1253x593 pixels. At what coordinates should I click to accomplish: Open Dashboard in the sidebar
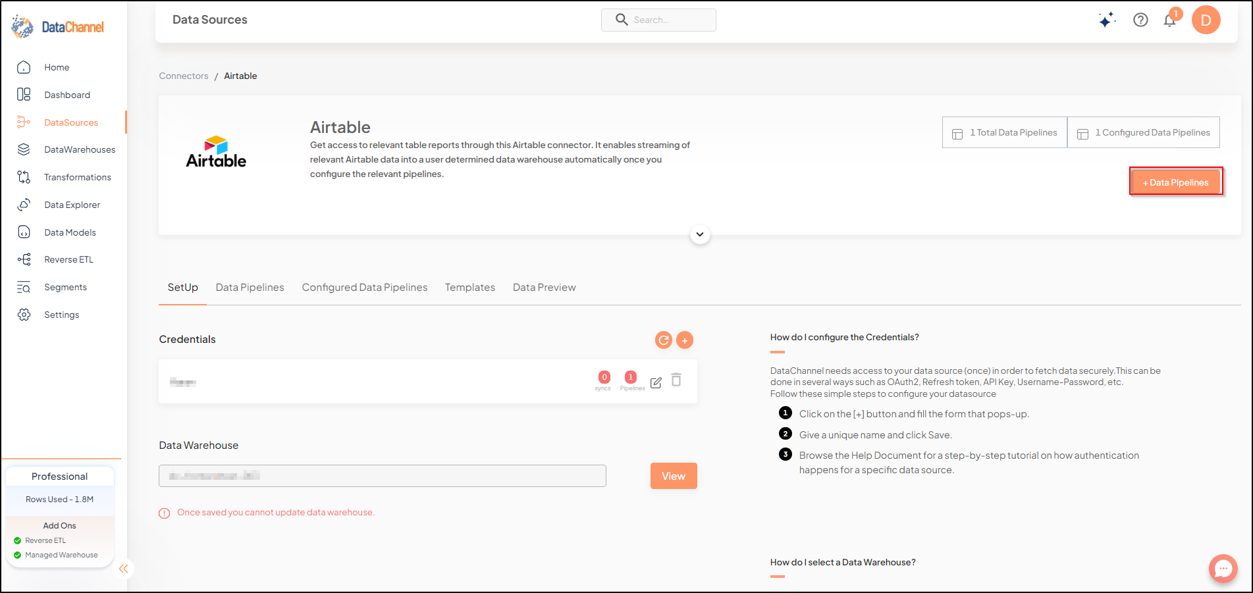point(67,95)
